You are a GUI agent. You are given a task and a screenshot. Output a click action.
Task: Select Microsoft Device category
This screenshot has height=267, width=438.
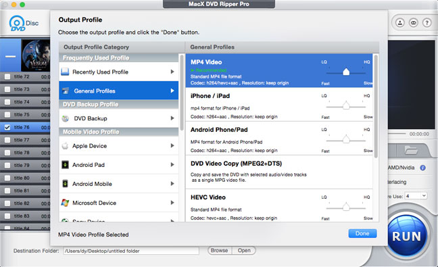point(119,203)
